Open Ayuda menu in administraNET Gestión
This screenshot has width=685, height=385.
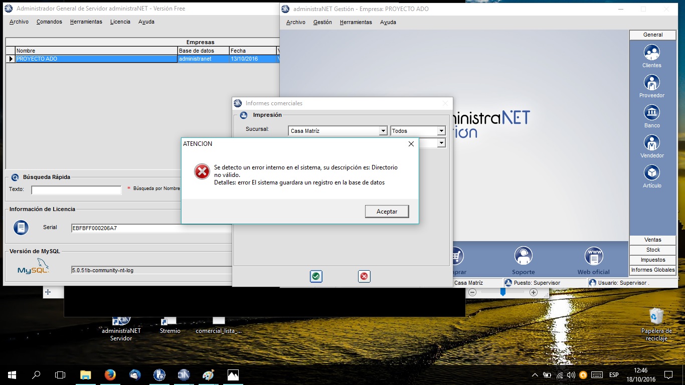click(x=388, y=23)
